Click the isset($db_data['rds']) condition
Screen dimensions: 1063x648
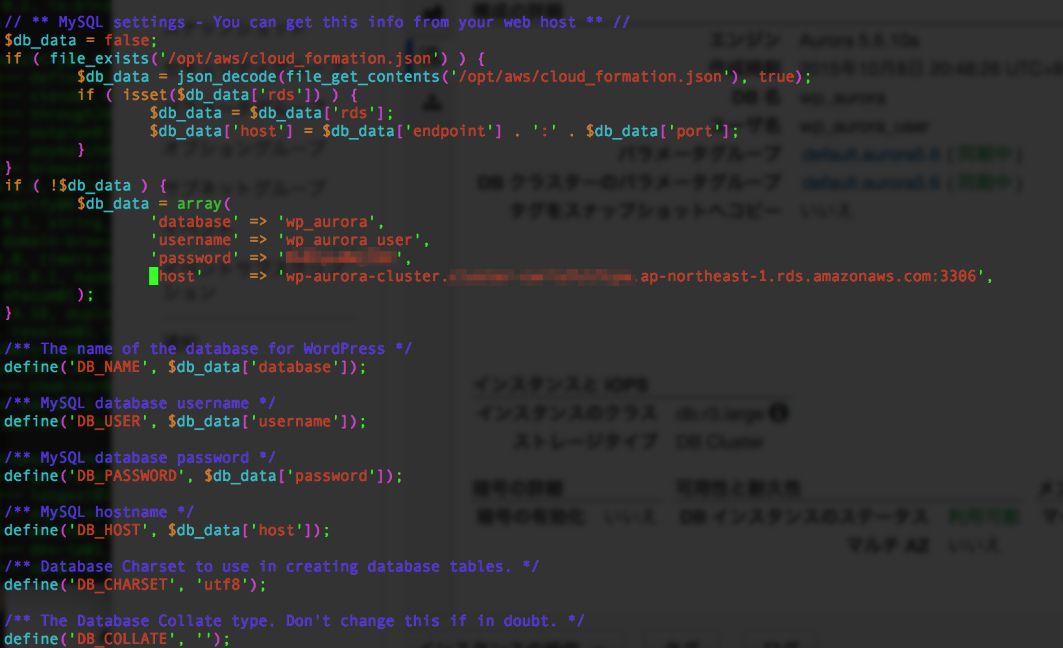click(x=221, y=95)
